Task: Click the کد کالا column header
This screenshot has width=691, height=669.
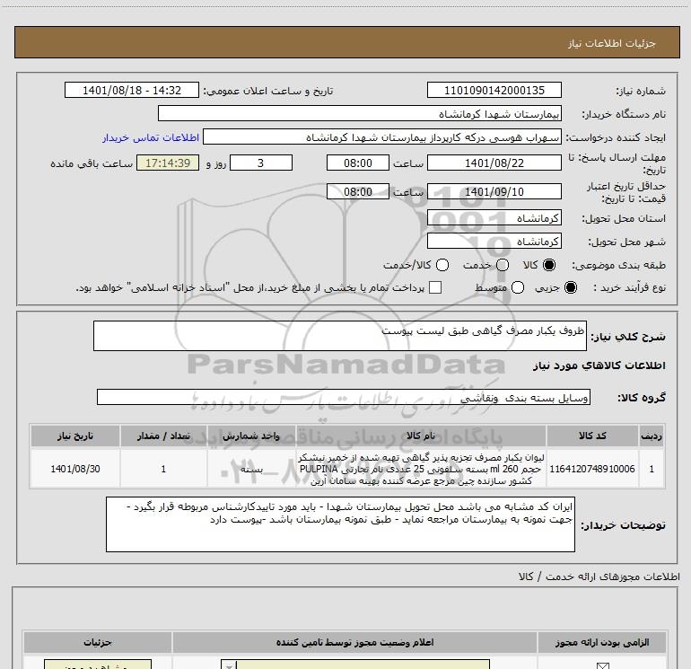Action: pyautogui.click(x=592, y=436)
